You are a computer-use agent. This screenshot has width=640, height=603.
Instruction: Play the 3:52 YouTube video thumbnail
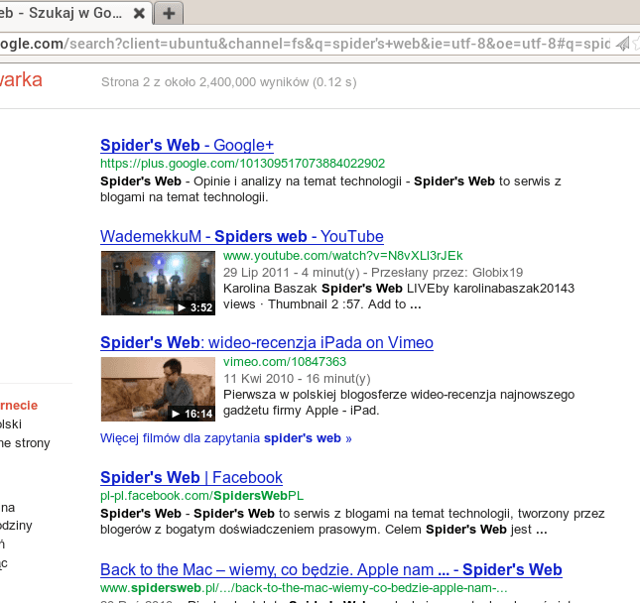[x=158, y=283]
